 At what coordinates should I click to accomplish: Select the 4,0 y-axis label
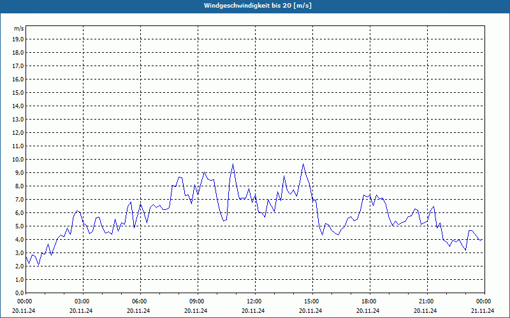point(20,240)
